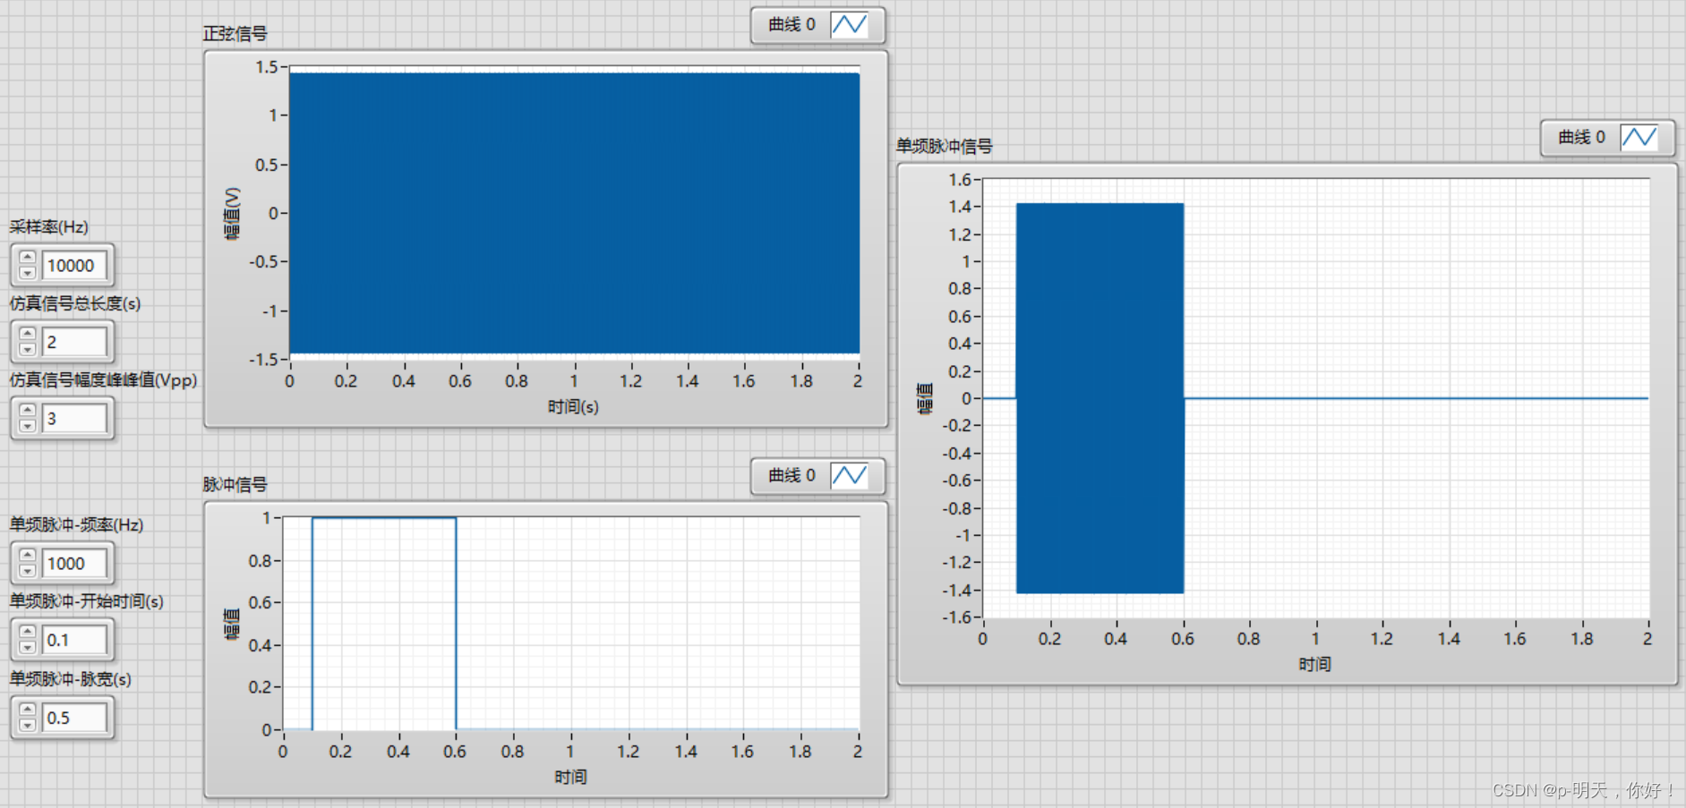Click the 单频脉冲-脉宽(s) control label

click(71, 679)
